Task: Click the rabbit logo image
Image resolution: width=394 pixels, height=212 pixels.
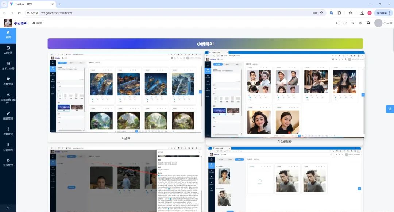Action: click(8, 23)
